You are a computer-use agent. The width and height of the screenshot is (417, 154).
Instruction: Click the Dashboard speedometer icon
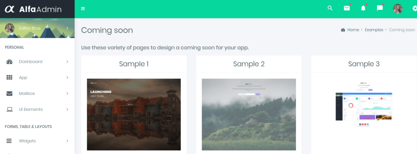[x=9, y=62]
